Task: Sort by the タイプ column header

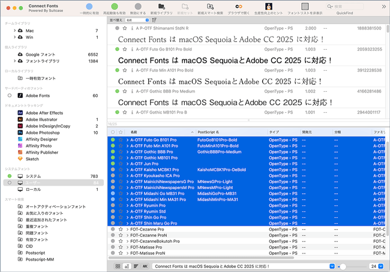Action: (x=284, y=132)
